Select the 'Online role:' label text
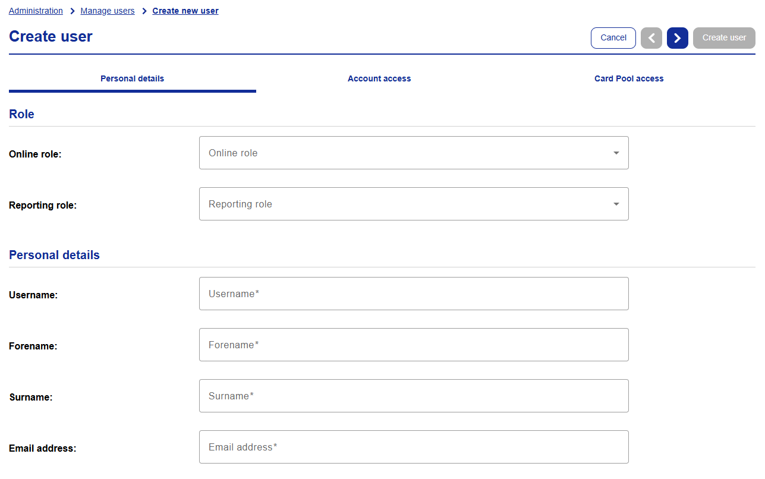This screenshot has width=765, height=479. tap(35, 155)
